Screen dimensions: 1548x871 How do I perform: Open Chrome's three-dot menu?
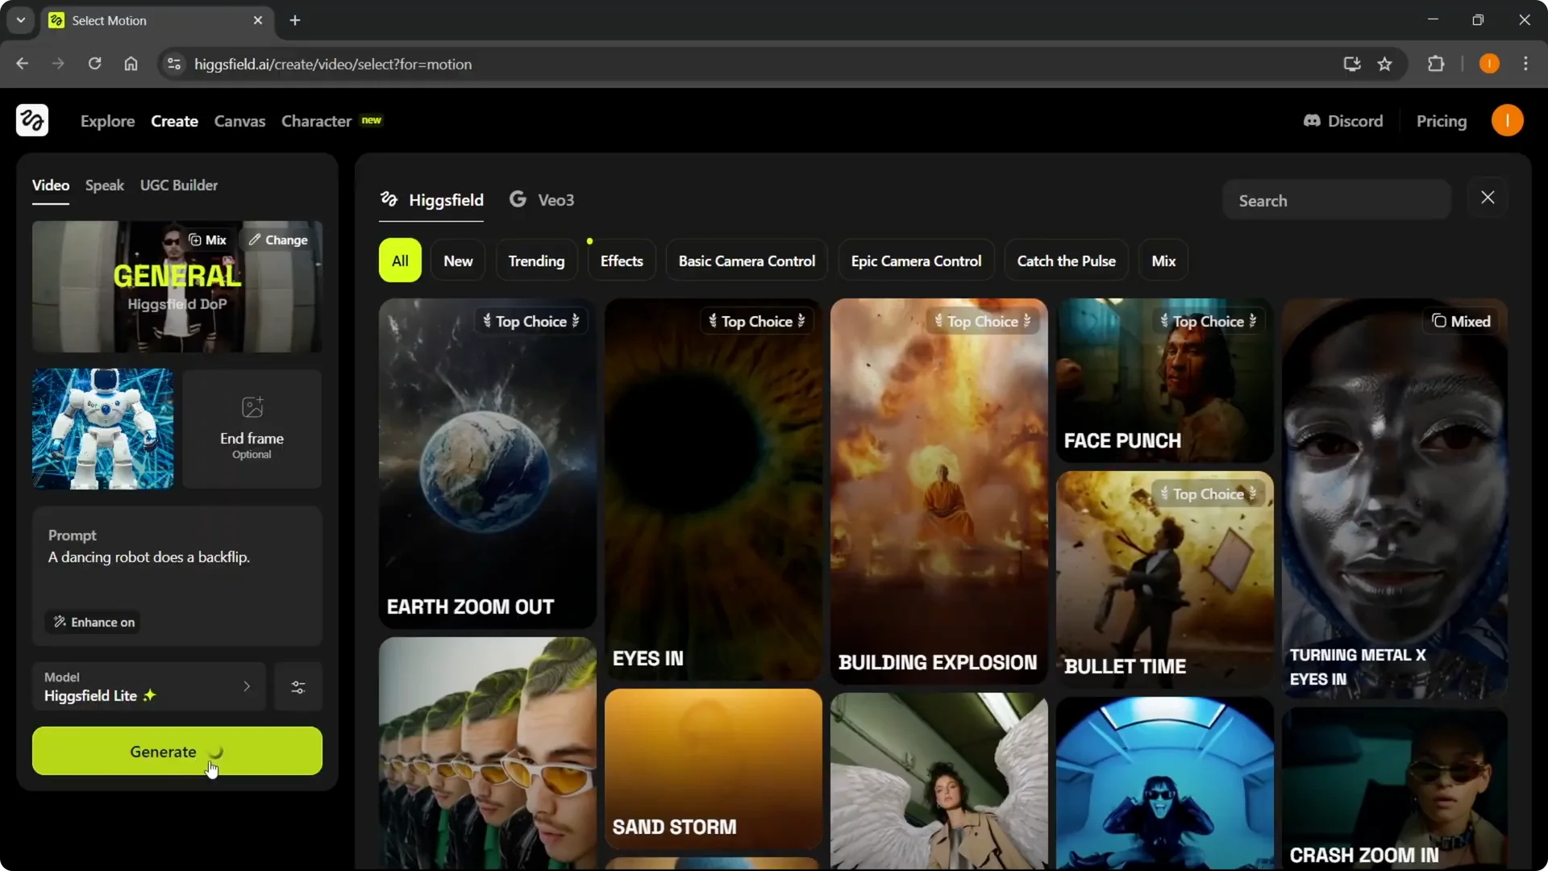[x=1526, y=64]
